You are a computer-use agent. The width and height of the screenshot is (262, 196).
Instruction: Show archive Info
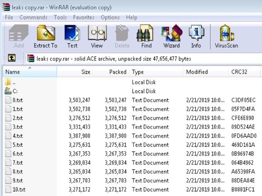196,33
